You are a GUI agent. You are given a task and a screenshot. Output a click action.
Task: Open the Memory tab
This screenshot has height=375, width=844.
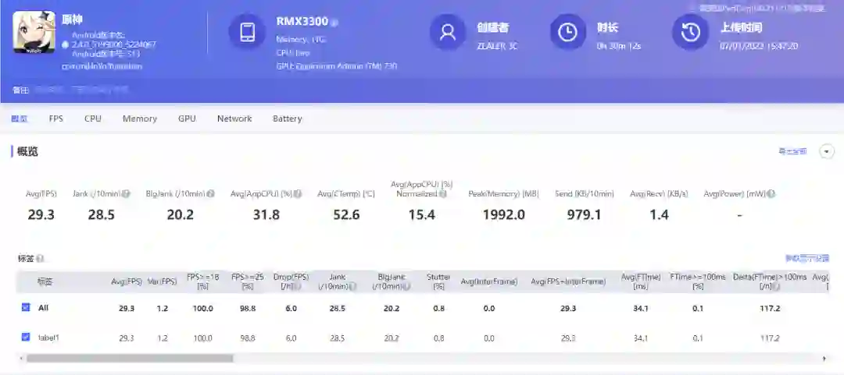coord(139,119)
